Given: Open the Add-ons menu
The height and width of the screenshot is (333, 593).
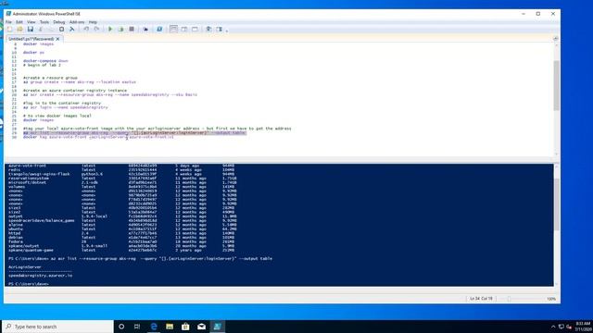Looking at the screenshot, I should (x=77, y=22).
